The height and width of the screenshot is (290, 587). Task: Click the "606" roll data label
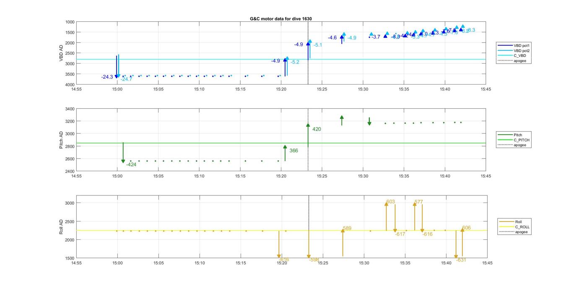pos(466,228)
